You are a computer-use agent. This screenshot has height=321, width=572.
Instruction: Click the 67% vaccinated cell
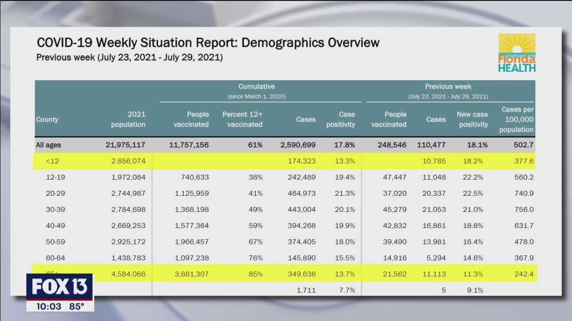point(256,242)
